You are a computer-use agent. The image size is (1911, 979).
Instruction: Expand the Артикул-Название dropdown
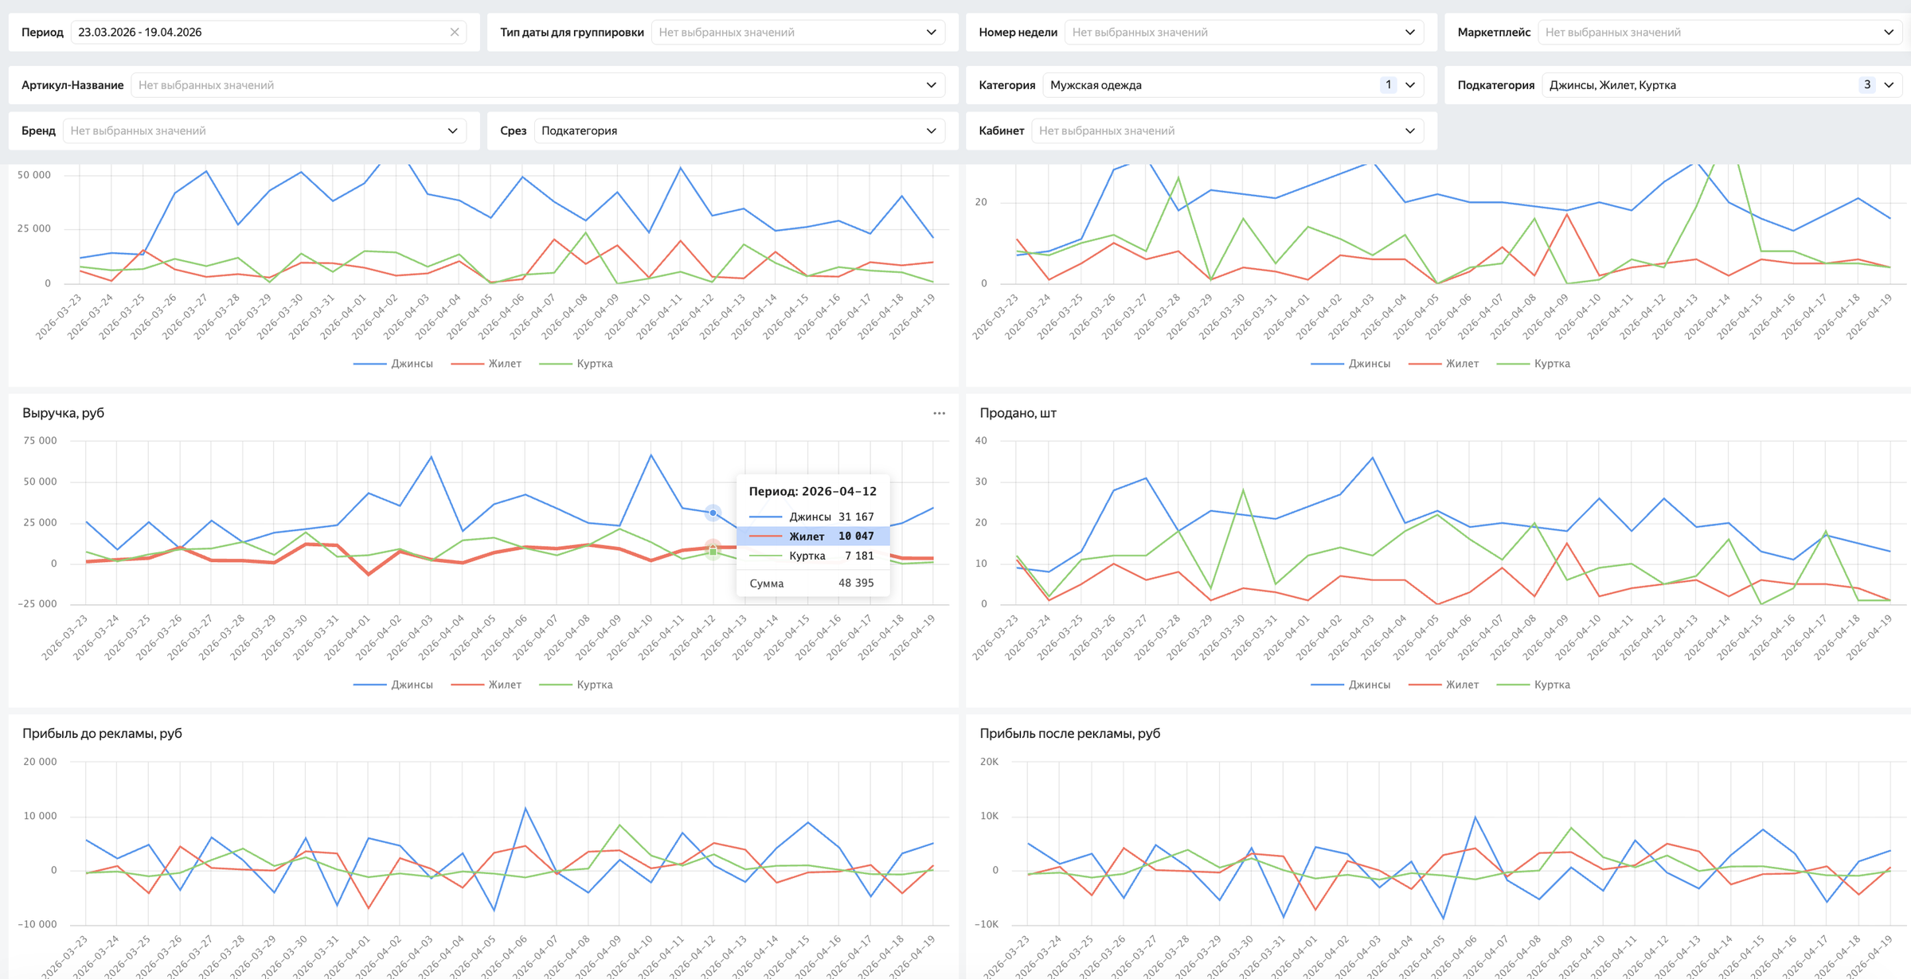tap(537, 85)
